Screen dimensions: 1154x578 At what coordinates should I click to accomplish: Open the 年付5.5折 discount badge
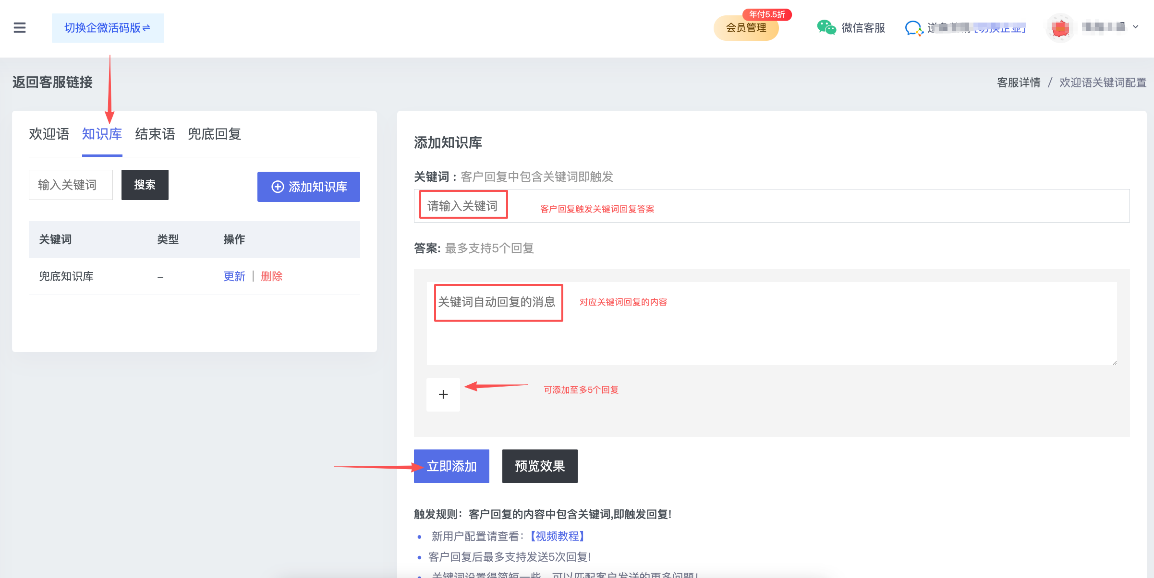coord(767,14)
